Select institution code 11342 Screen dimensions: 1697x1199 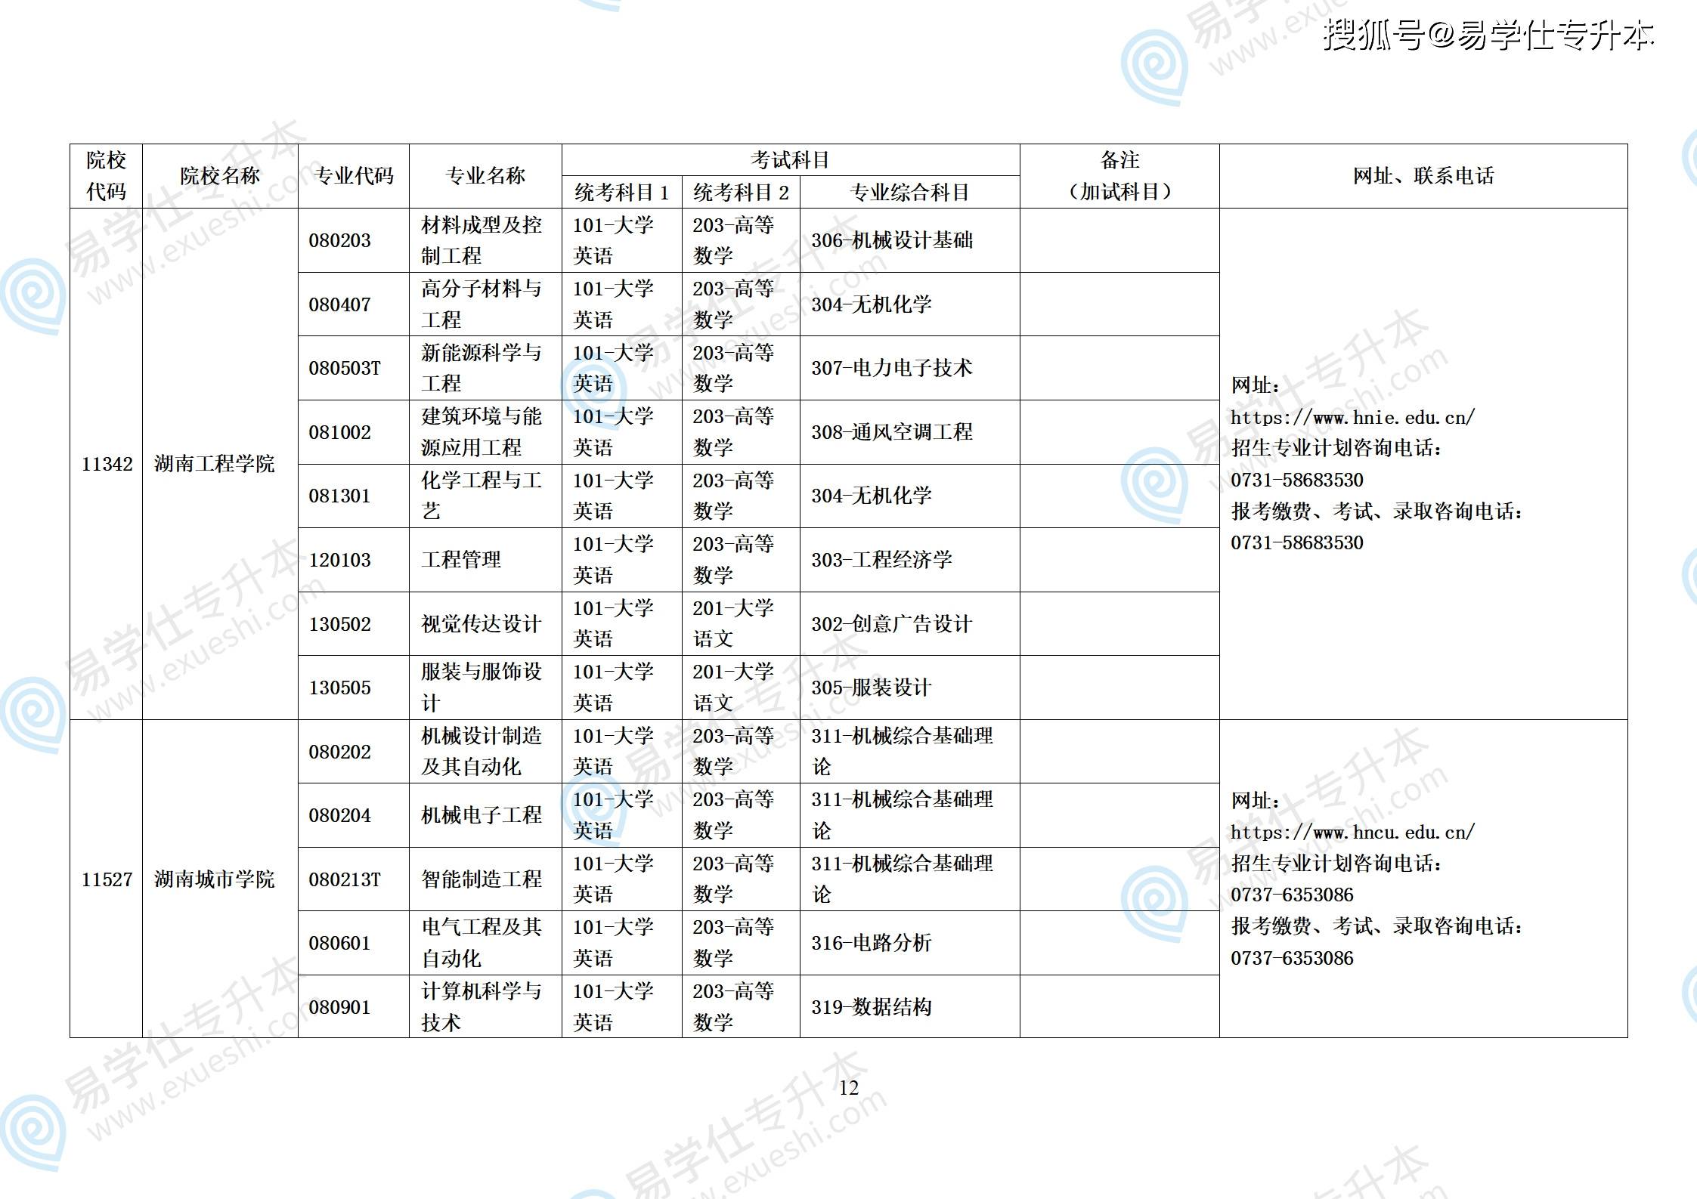107,464
